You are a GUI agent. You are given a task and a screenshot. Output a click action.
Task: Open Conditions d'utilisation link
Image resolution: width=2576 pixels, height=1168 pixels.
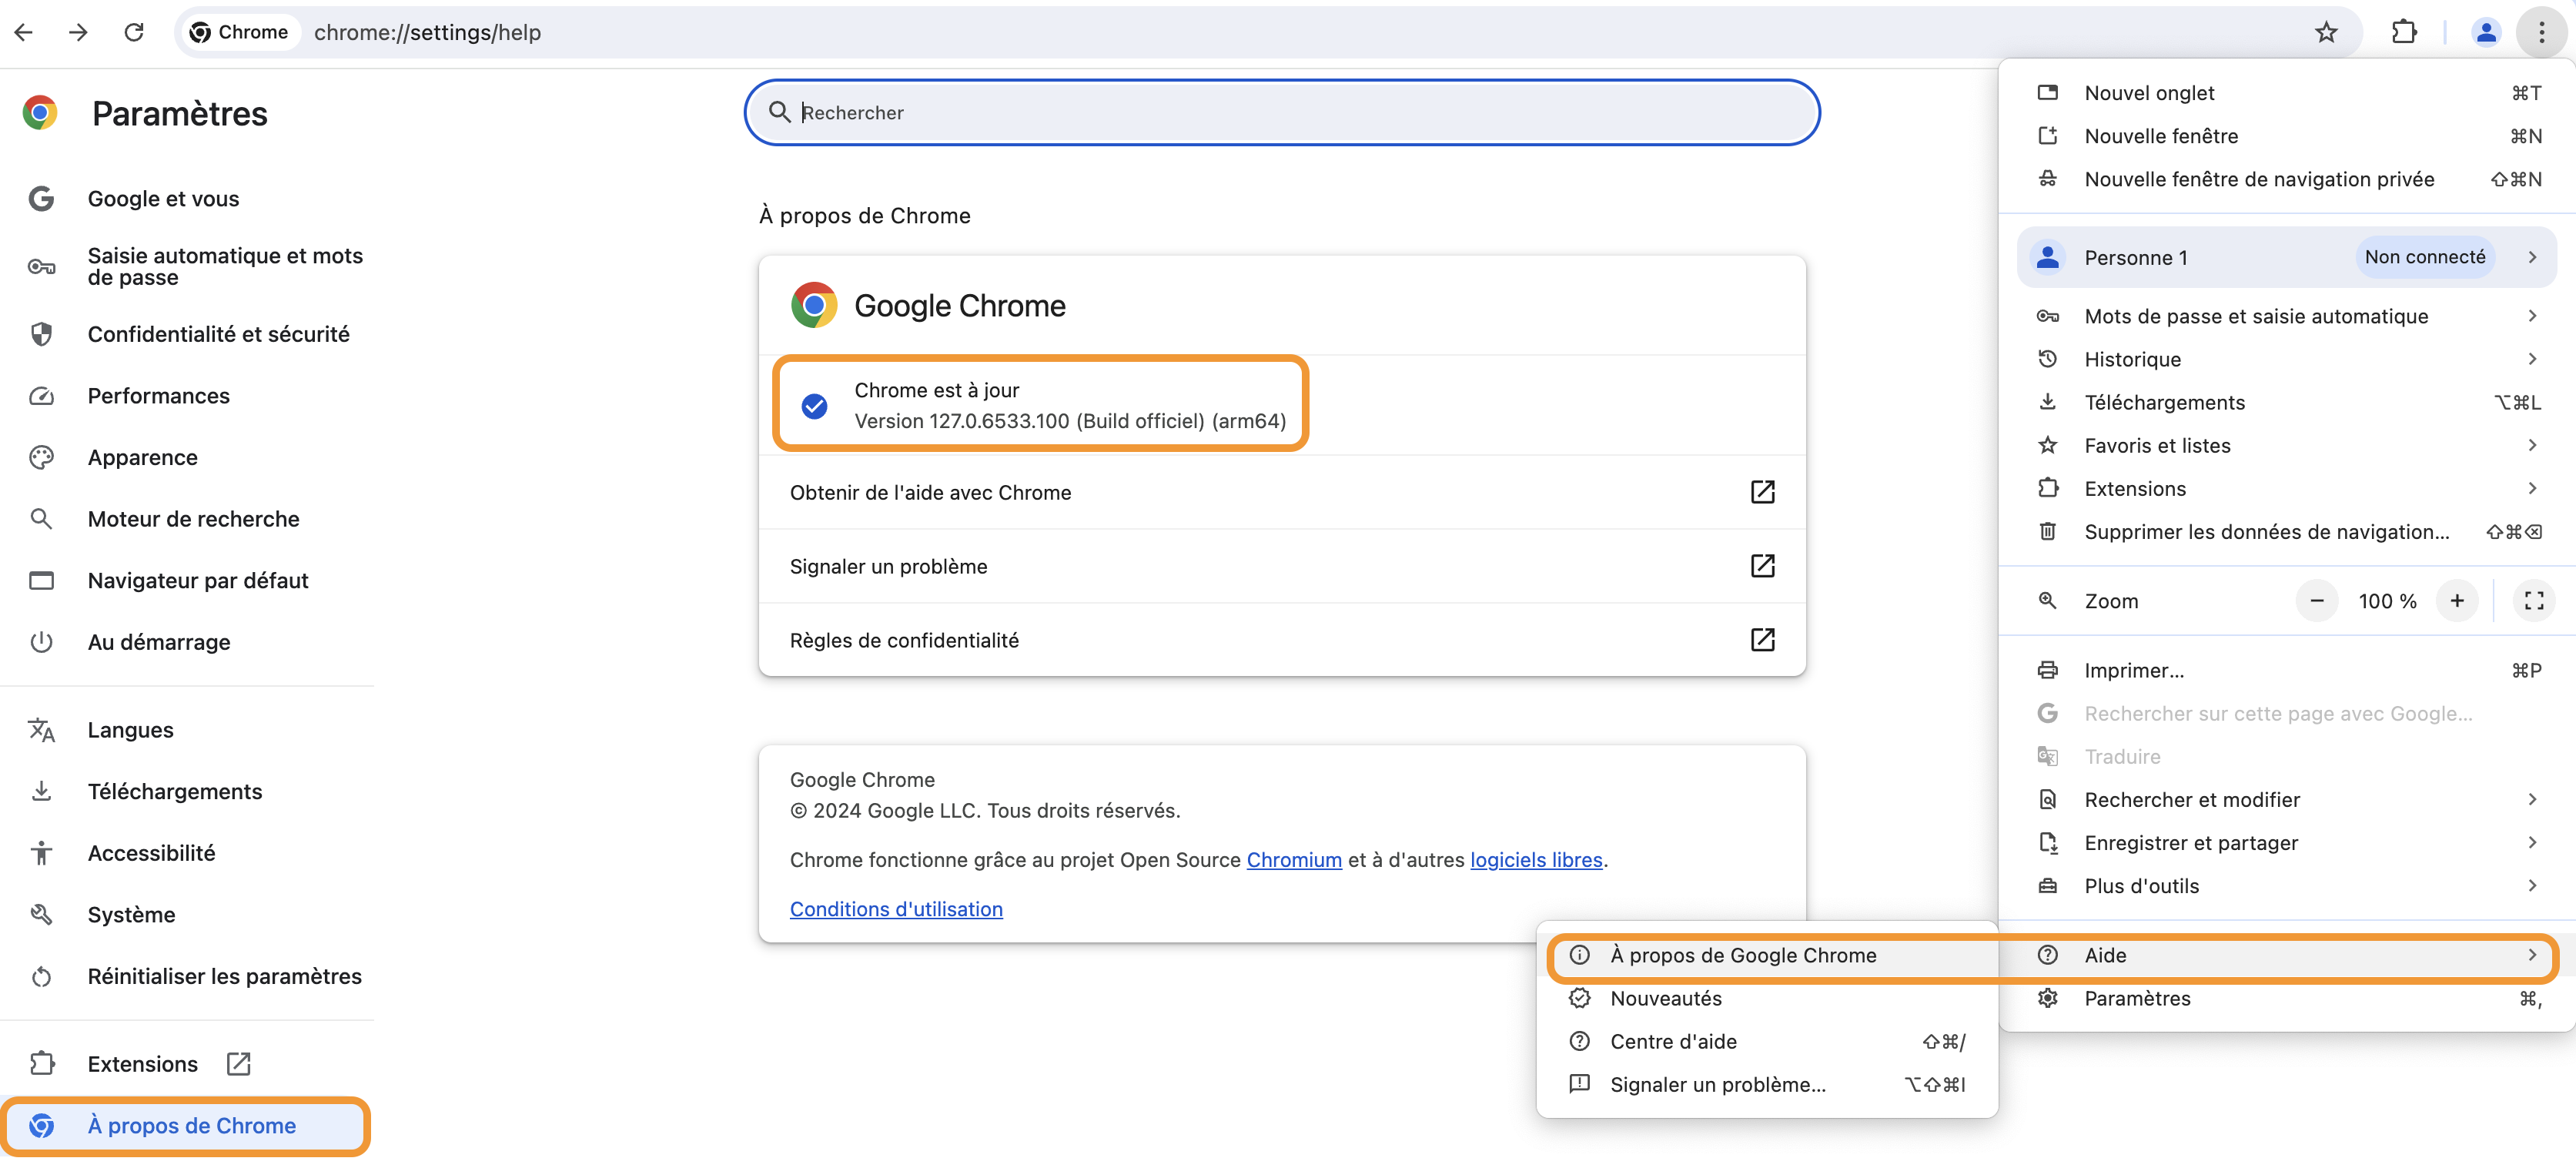pos(896,909)
